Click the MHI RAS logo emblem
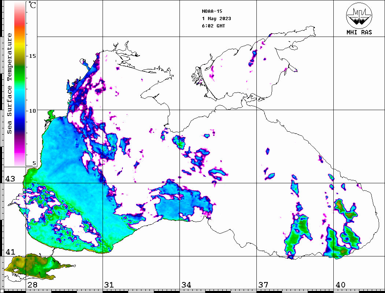 coord(359,15)
